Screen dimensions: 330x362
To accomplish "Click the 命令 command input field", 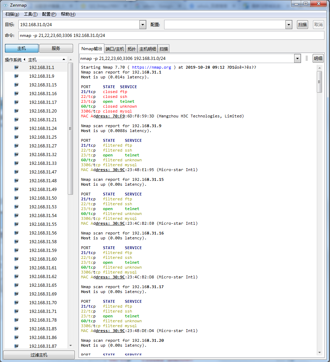I will click(x=171, y=35).
